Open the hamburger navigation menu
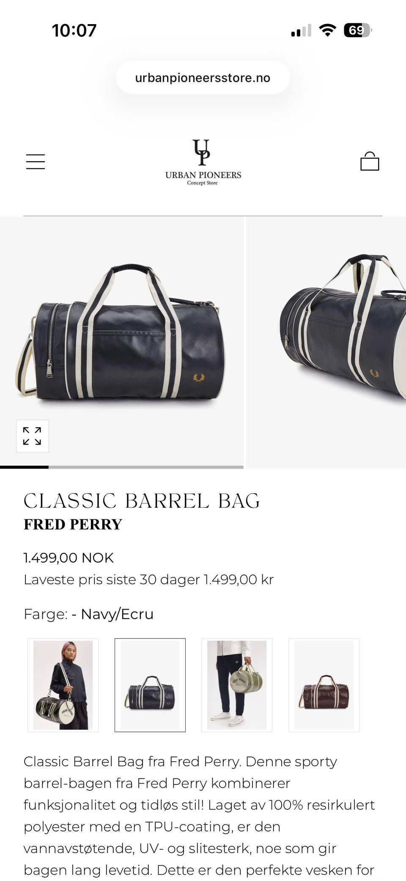This screenshot has width=406, height=881. coord(36,162)
